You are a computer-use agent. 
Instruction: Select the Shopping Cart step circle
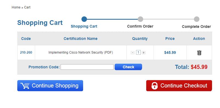(84, 19)
